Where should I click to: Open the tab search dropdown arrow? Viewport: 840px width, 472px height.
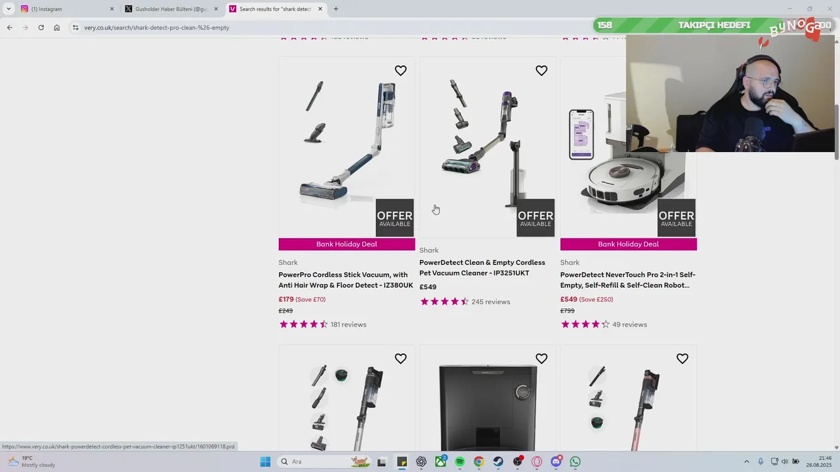[x=8, y=9]
